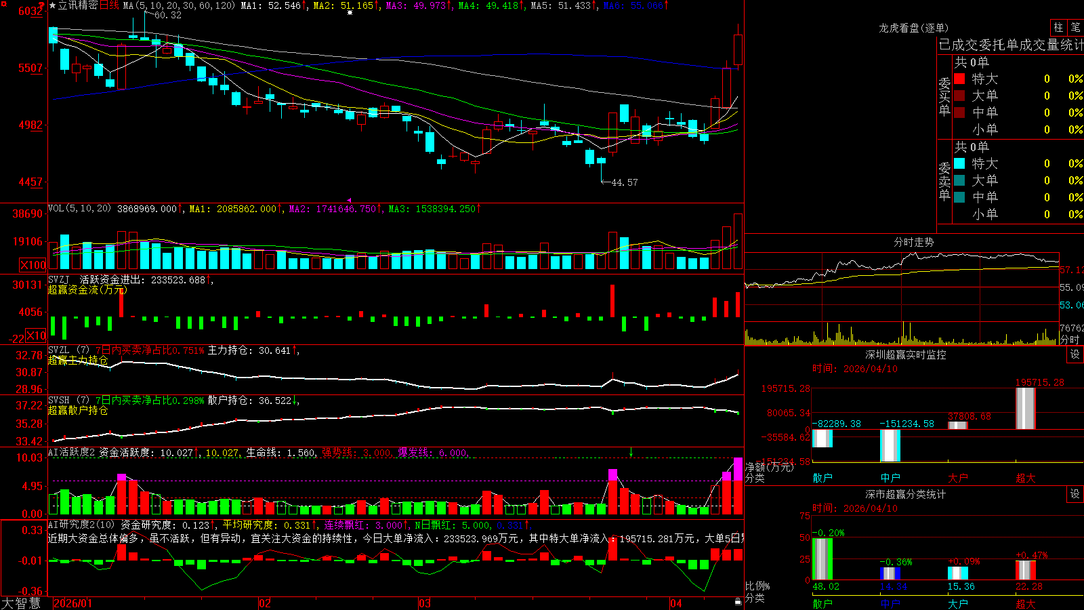Viewport: 1084px width, 610px height.
Task: Click the 57.12 price on the intraday chart
Action: tap(1072, 270)
